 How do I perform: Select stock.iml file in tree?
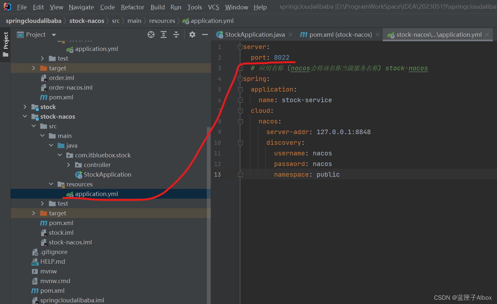point(57,232)
